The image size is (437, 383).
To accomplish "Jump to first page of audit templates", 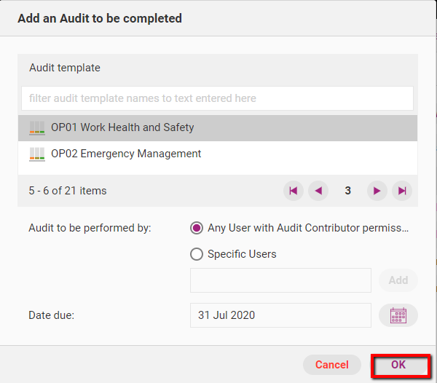I will [293, 191].
